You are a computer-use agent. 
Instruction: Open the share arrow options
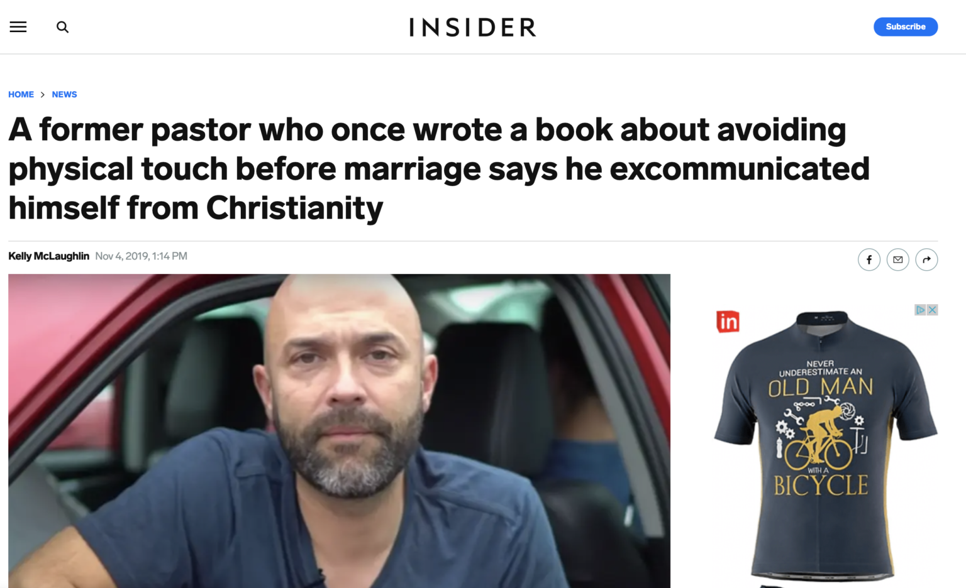[x=926, y=259]
